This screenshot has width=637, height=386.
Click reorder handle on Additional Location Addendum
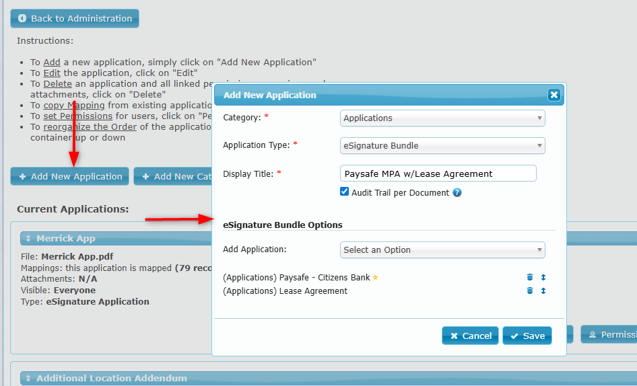[28, 379]
